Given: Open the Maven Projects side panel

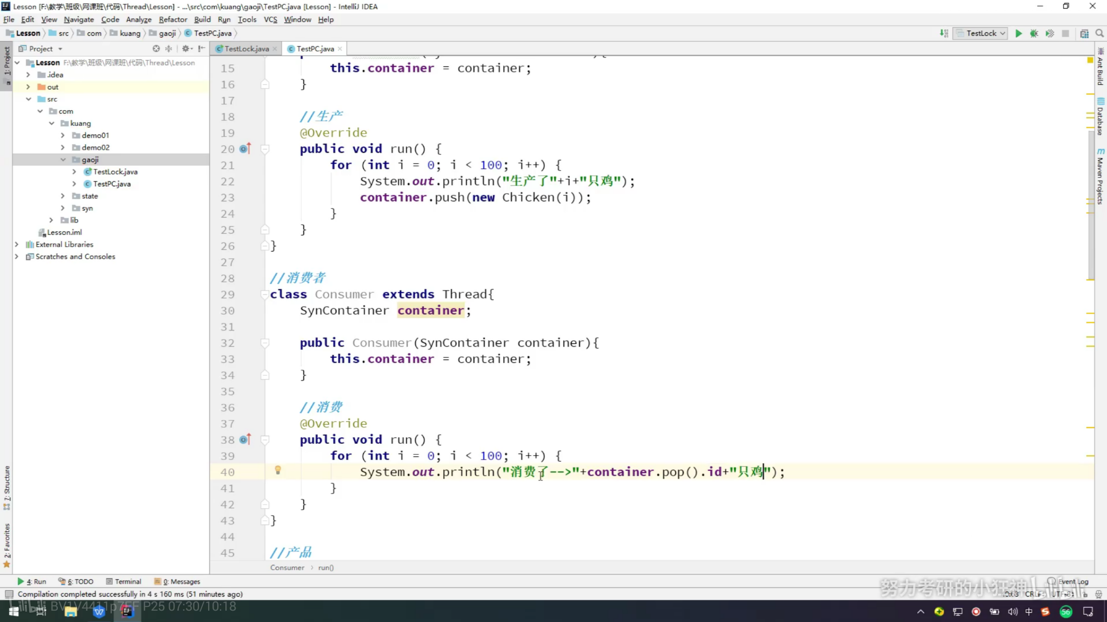Looking at the screenshot, I should [1101, 177].
